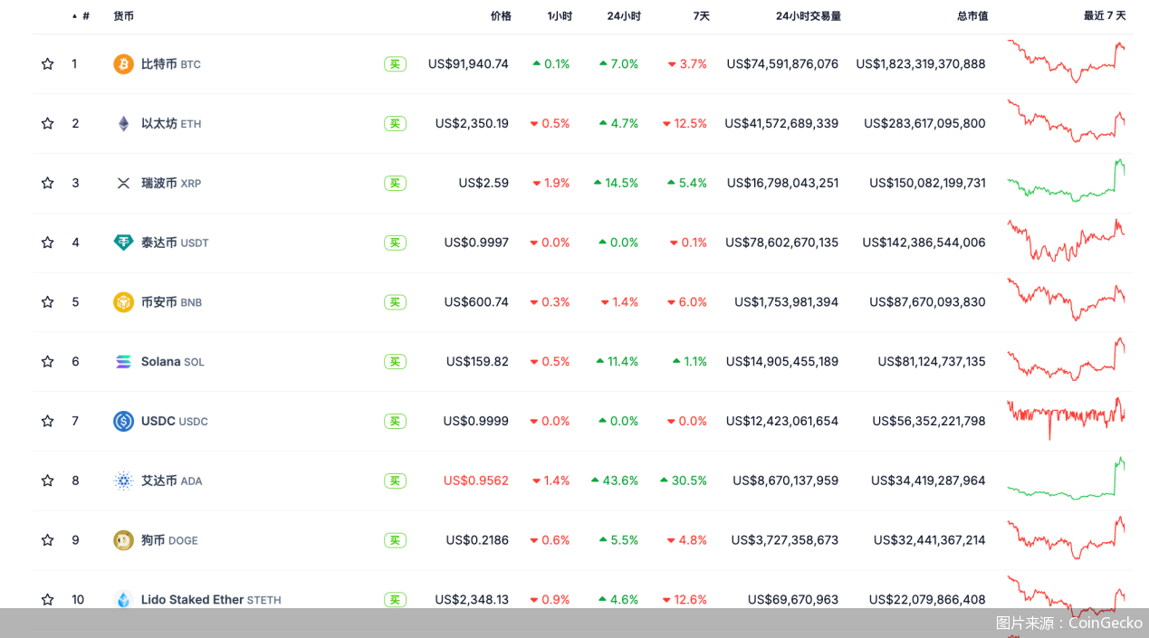The image size is (1149, 638).
Task: Click the Solana SOL coin logo
Action: 123,362
